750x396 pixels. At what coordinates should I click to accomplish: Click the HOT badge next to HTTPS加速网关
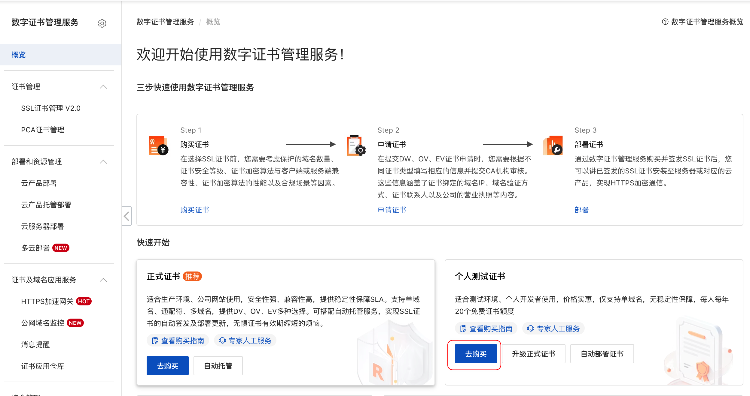pos(84,301)
